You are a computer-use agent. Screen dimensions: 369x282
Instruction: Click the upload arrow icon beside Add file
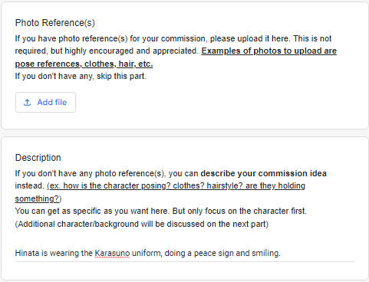27,103
